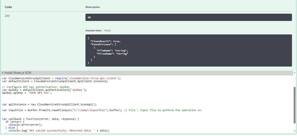This screenshot has width=297, height=136.
Task: Click the "VirusName" line in example JSON
Action: [113, 54]
